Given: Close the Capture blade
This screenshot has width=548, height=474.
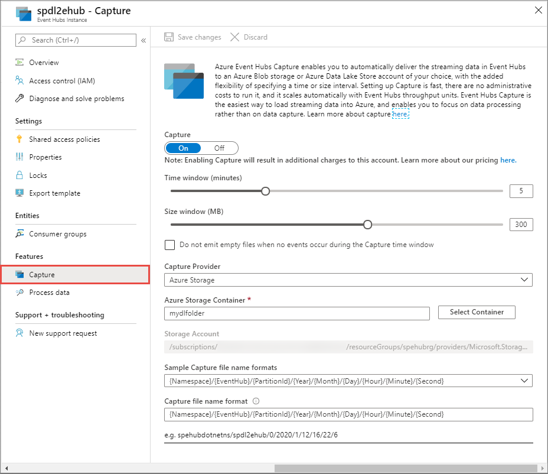Looking at the screenshot, I should click(x=538, y=10).
